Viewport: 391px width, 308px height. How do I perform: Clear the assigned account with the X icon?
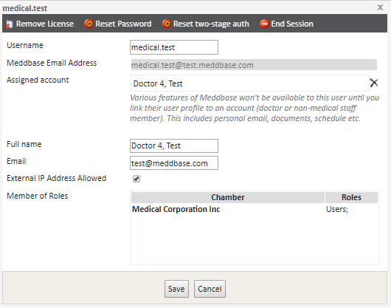click(x=374, y=83)
